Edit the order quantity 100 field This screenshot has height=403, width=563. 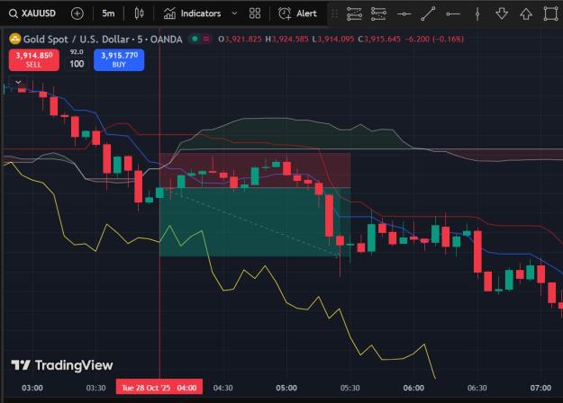[x=77, y=64]
